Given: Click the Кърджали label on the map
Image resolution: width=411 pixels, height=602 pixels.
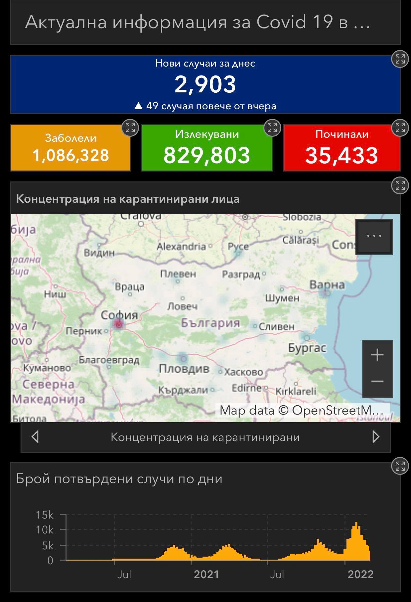Looking at the screenshot, I should pos(183,390).
